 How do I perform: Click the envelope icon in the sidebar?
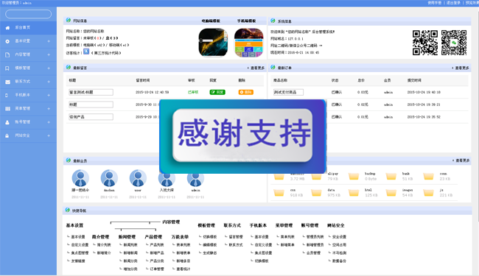pos(7,82)
